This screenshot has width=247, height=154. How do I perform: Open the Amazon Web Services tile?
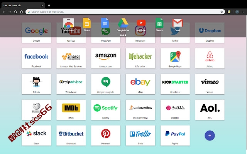pos(71,58)
